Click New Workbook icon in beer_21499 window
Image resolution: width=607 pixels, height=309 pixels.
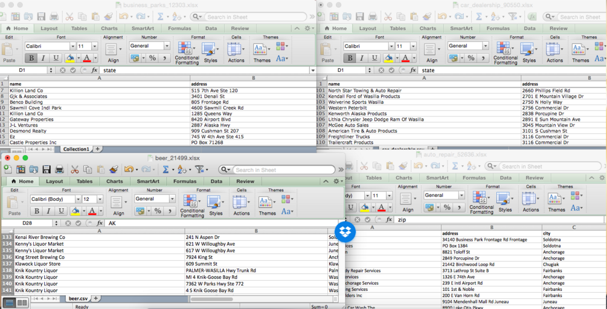[x=7, y=170]
